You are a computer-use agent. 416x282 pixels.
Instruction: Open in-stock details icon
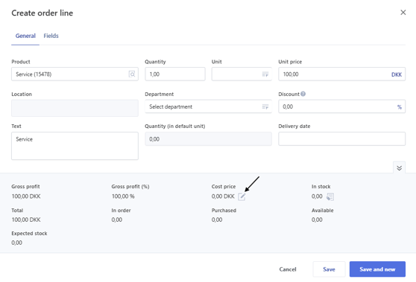click(330, 196)
